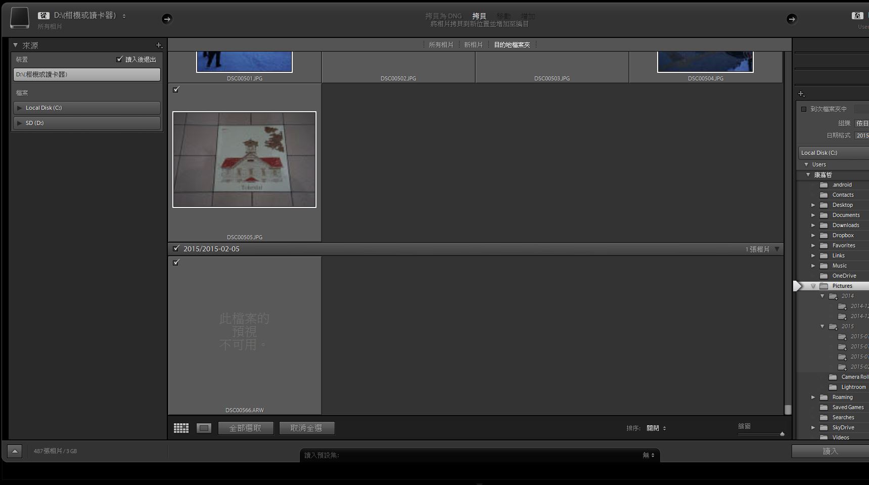Select D:\(相機或讀卡器) device entry
The image size is (869, 485).
pos(87,74)
